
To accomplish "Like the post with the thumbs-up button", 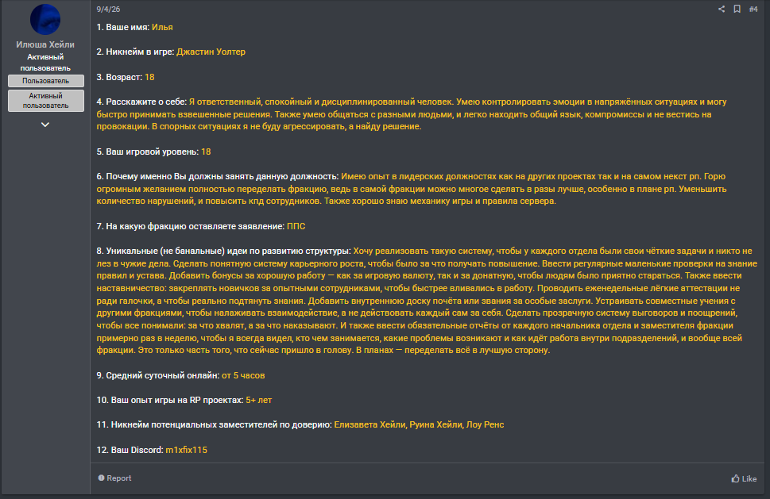I will coord(744,478).
